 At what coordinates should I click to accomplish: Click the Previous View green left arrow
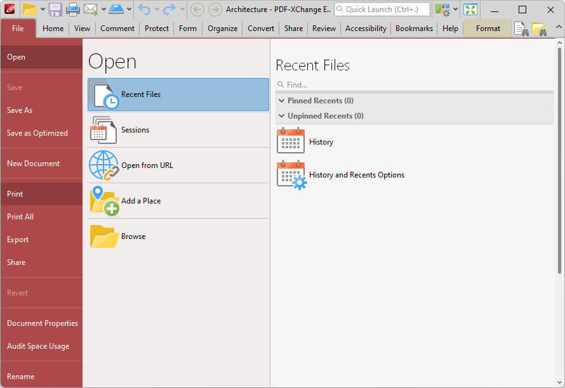click(197, 10)
